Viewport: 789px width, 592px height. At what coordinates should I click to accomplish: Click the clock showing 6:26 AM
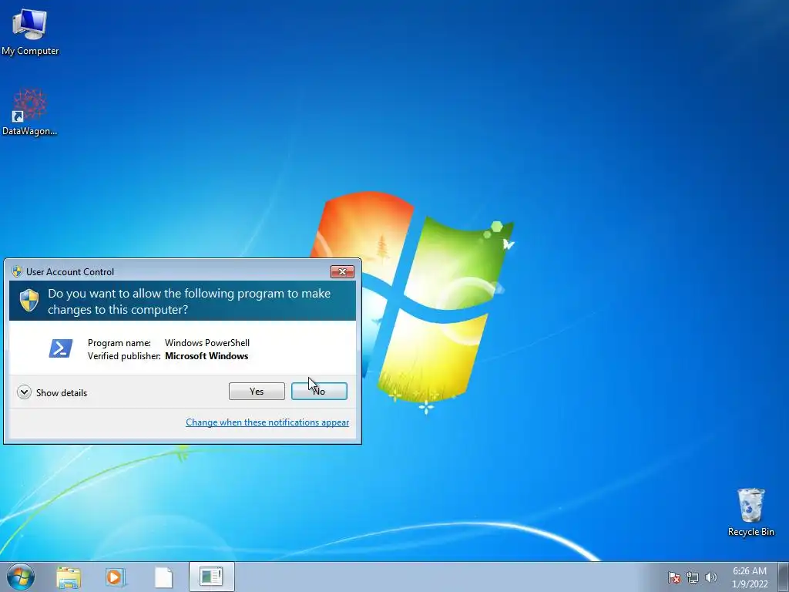click(x=749, y=571)
